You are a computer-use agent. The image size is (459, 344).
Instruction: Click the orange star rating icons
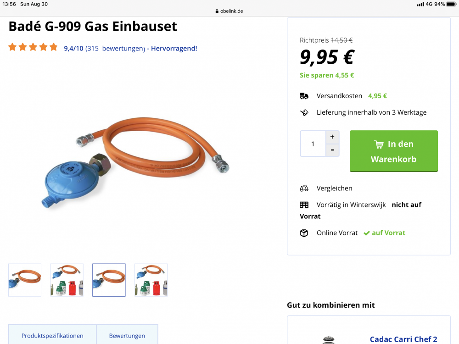33,47
